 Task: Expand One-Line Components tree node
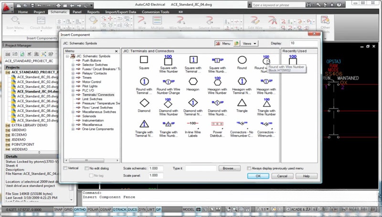(x=73, y=129)
